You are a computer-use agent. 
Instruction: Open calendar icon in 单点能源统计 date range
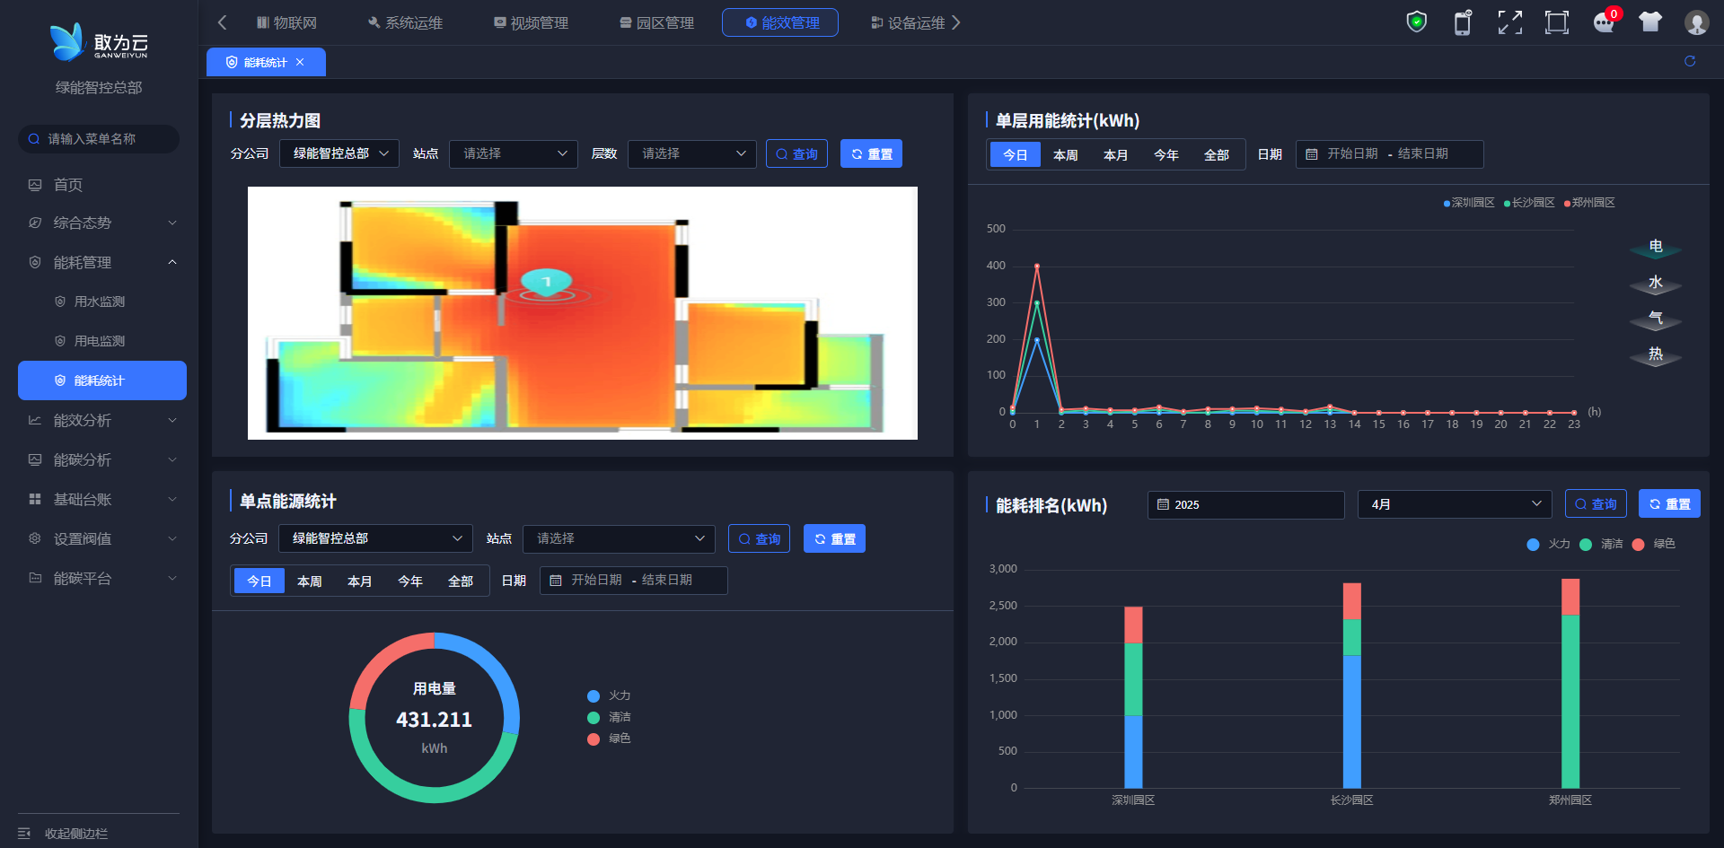pyautogui.click(x=556, y=581)
